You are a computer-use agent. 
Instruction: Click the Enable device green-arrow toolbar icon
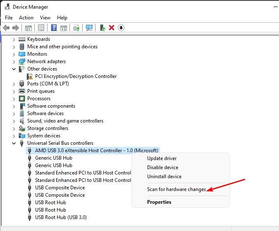[103, 28]
